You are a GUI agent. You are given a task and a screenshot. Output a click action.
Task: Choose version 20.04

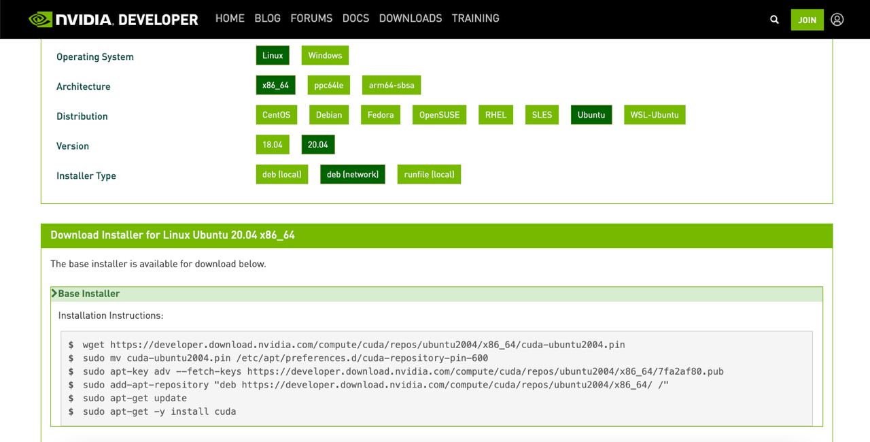point(318,145)
